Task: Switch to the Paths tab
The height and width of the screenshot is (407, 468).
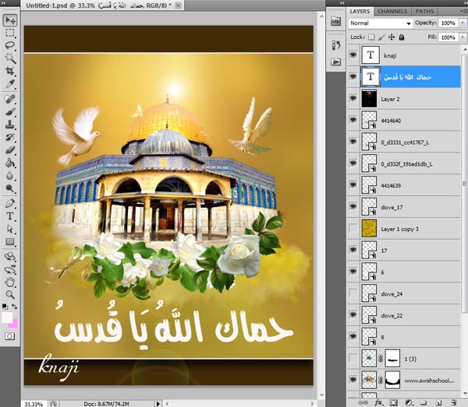Action: click(424, 12)
